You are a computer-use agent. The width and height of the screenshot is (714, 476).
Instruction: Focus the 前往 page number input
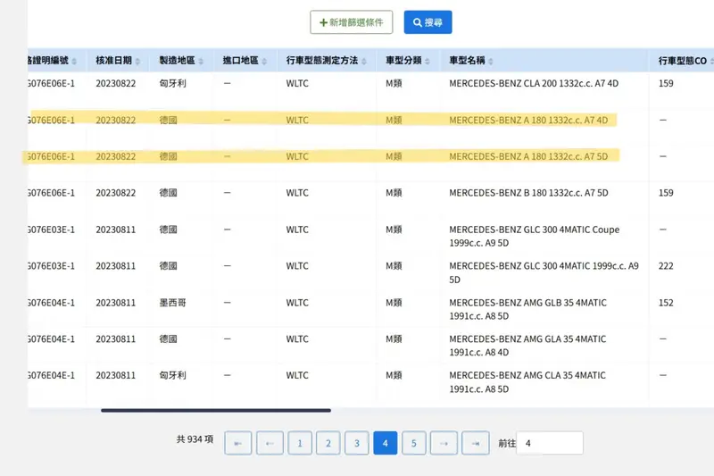click(550, 443)
